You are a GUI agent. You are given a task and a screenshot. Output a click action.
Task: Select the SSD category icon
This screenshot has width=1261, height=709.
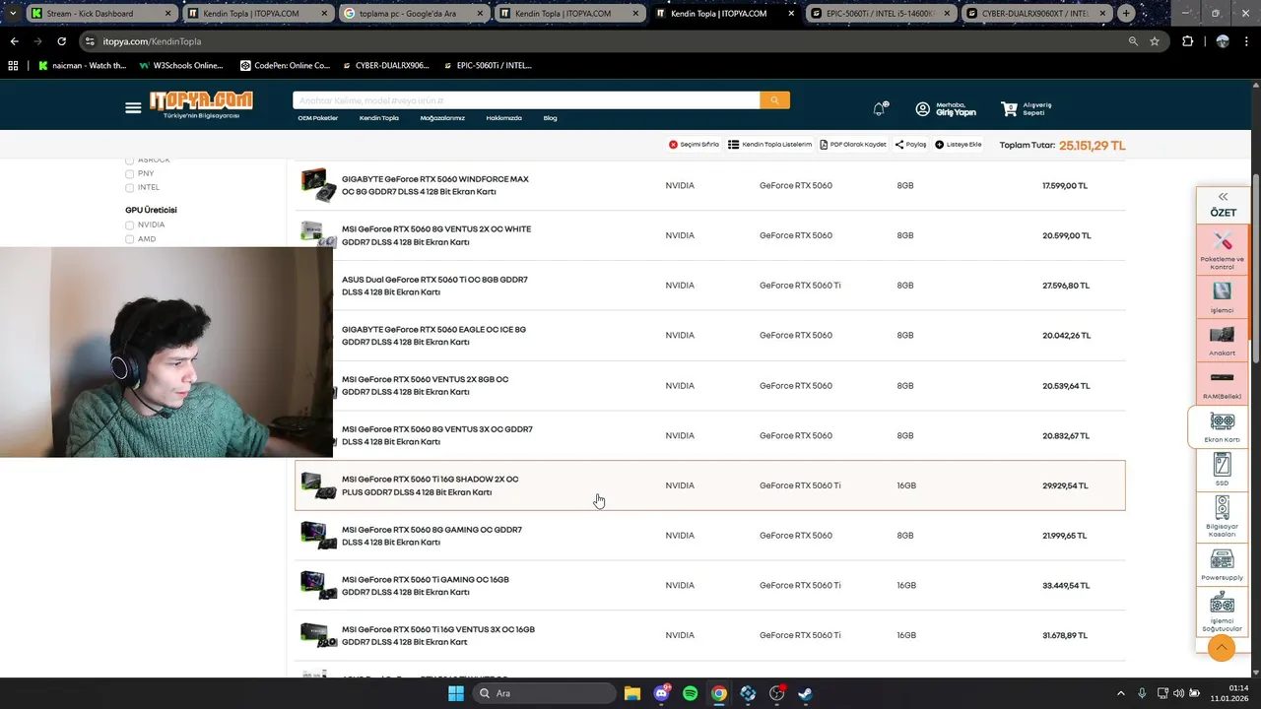[1223, 469]
